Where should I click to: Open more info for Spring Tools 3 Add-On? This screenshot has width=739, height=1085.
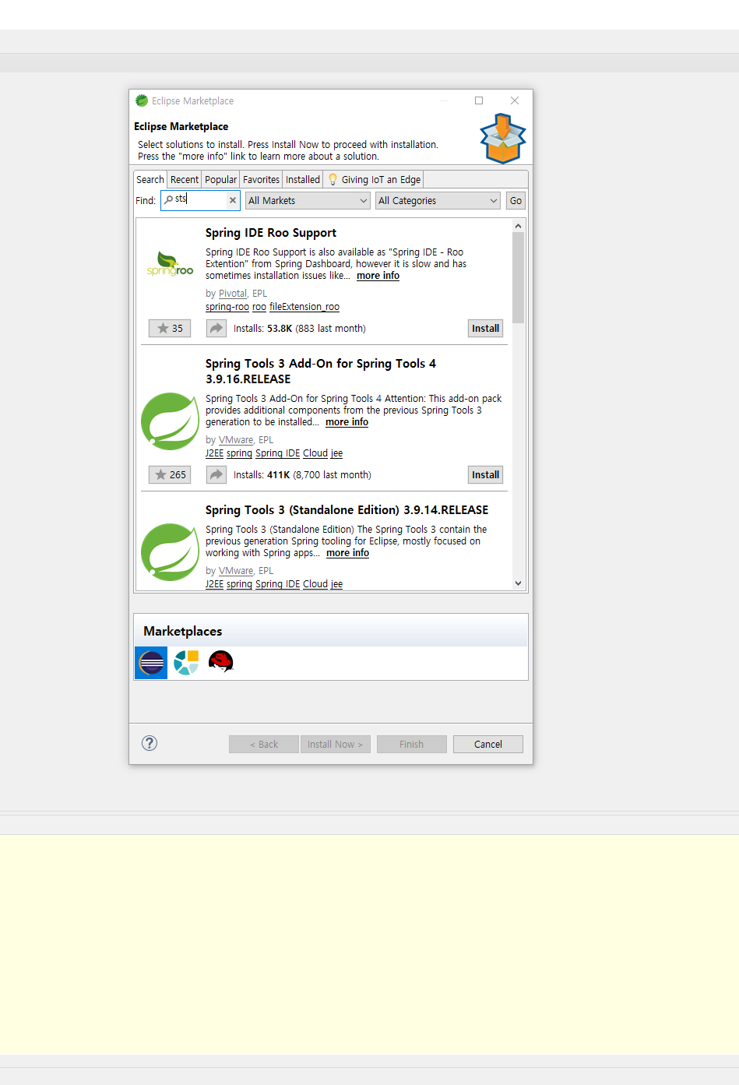click(347, 422)
